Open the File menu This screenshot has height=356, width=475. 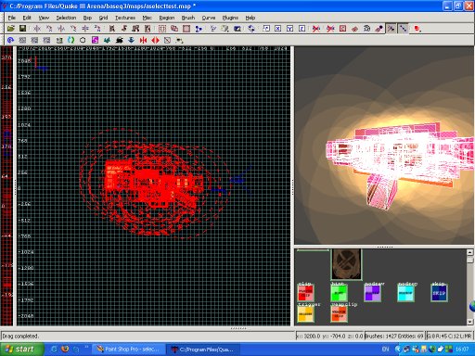pos(12,18)
